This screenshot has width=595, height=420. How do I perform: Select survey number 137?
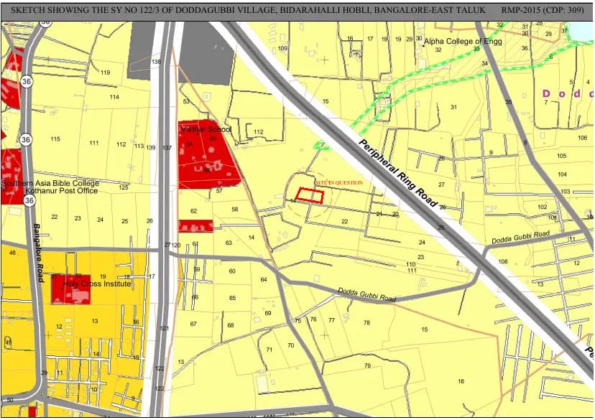click(x=167, y=147)
